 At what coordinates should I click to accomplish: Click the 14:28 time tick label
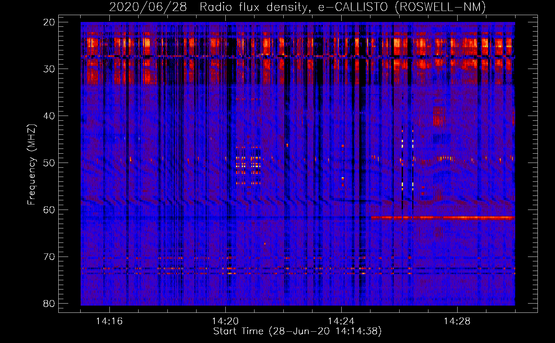[x=457, y=321]
